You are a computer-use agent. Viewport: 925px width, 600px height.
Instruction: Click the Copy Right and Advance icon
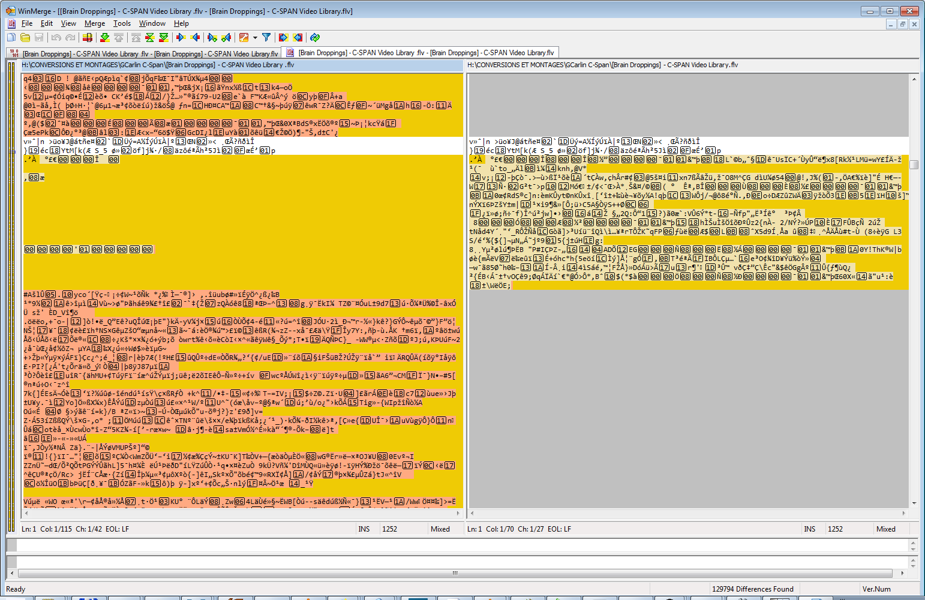[212, 38]
